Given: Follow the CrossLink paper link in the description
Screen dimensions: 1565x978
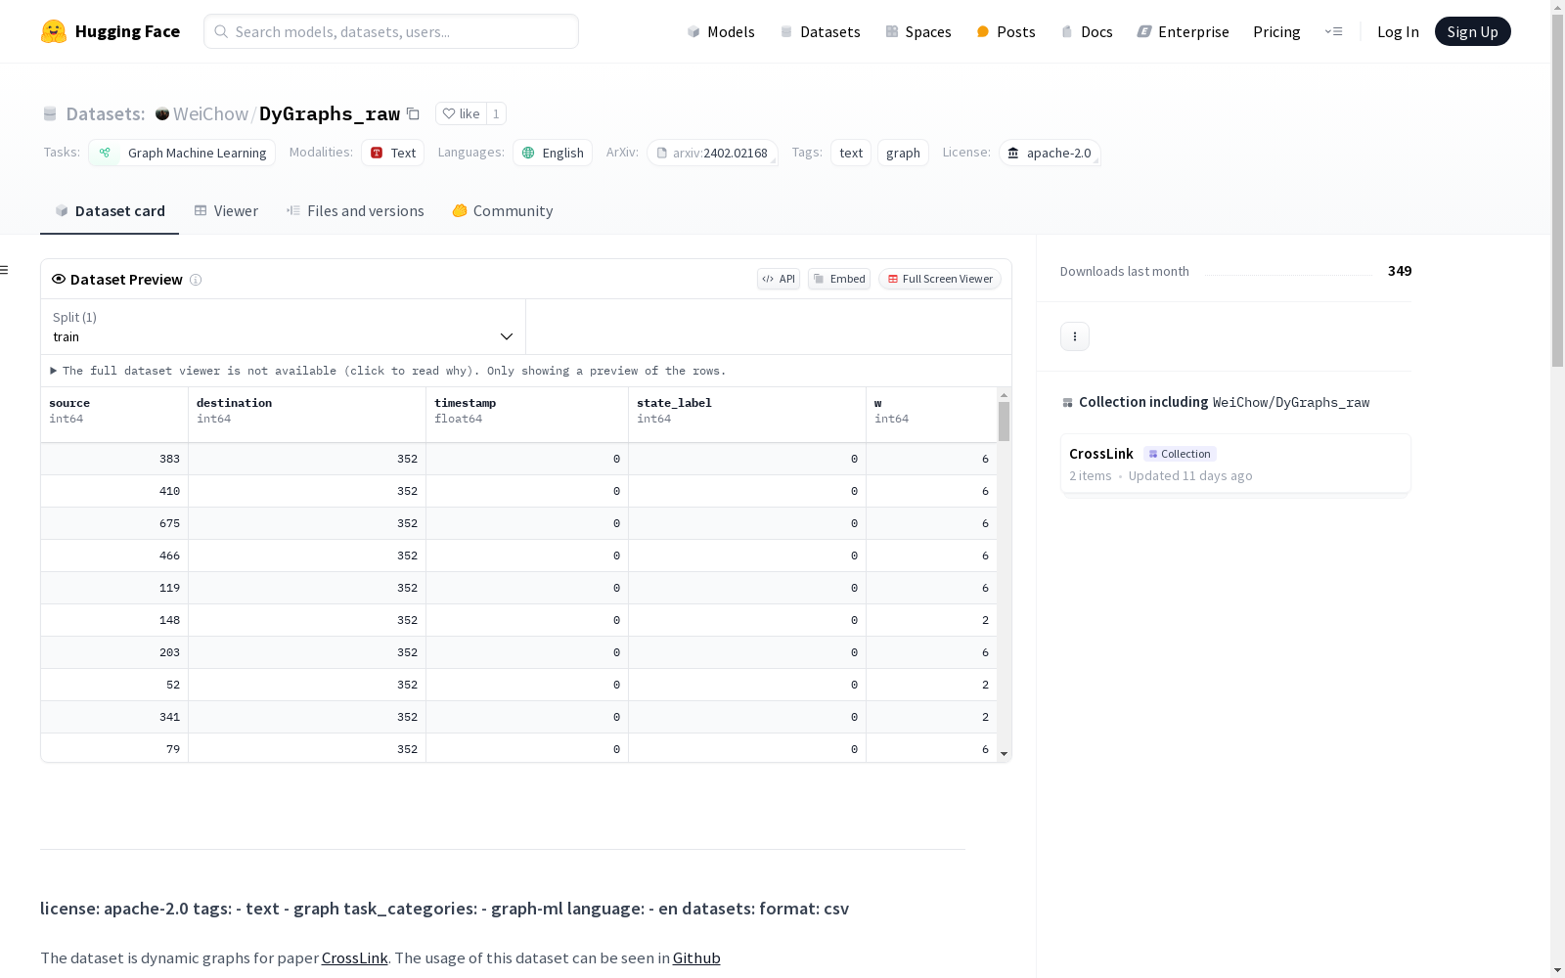Looking at the screenshot, I should (x=354, y=957).
